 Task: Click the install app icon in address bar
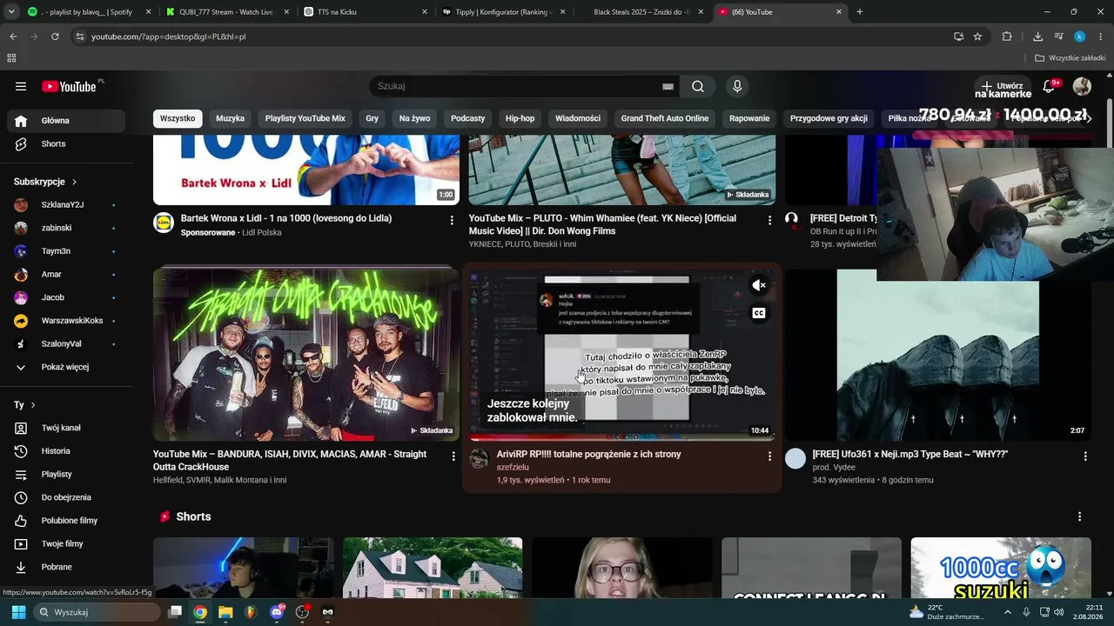coord(958,37)
